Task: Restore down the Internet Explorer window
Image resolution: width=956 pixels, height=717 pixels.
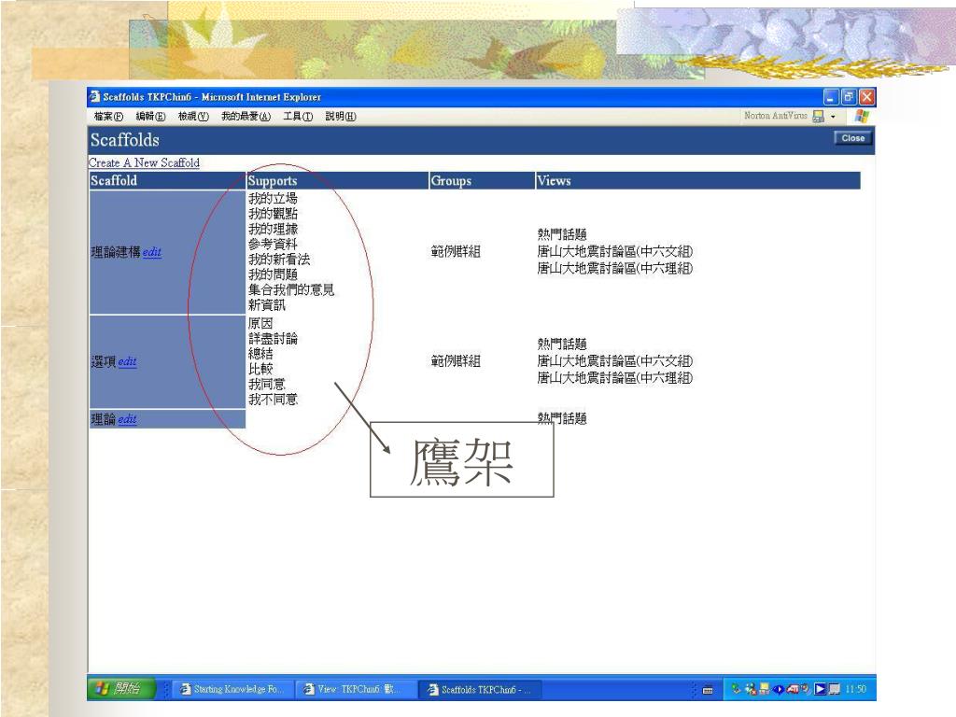Action: pos(849,96)
